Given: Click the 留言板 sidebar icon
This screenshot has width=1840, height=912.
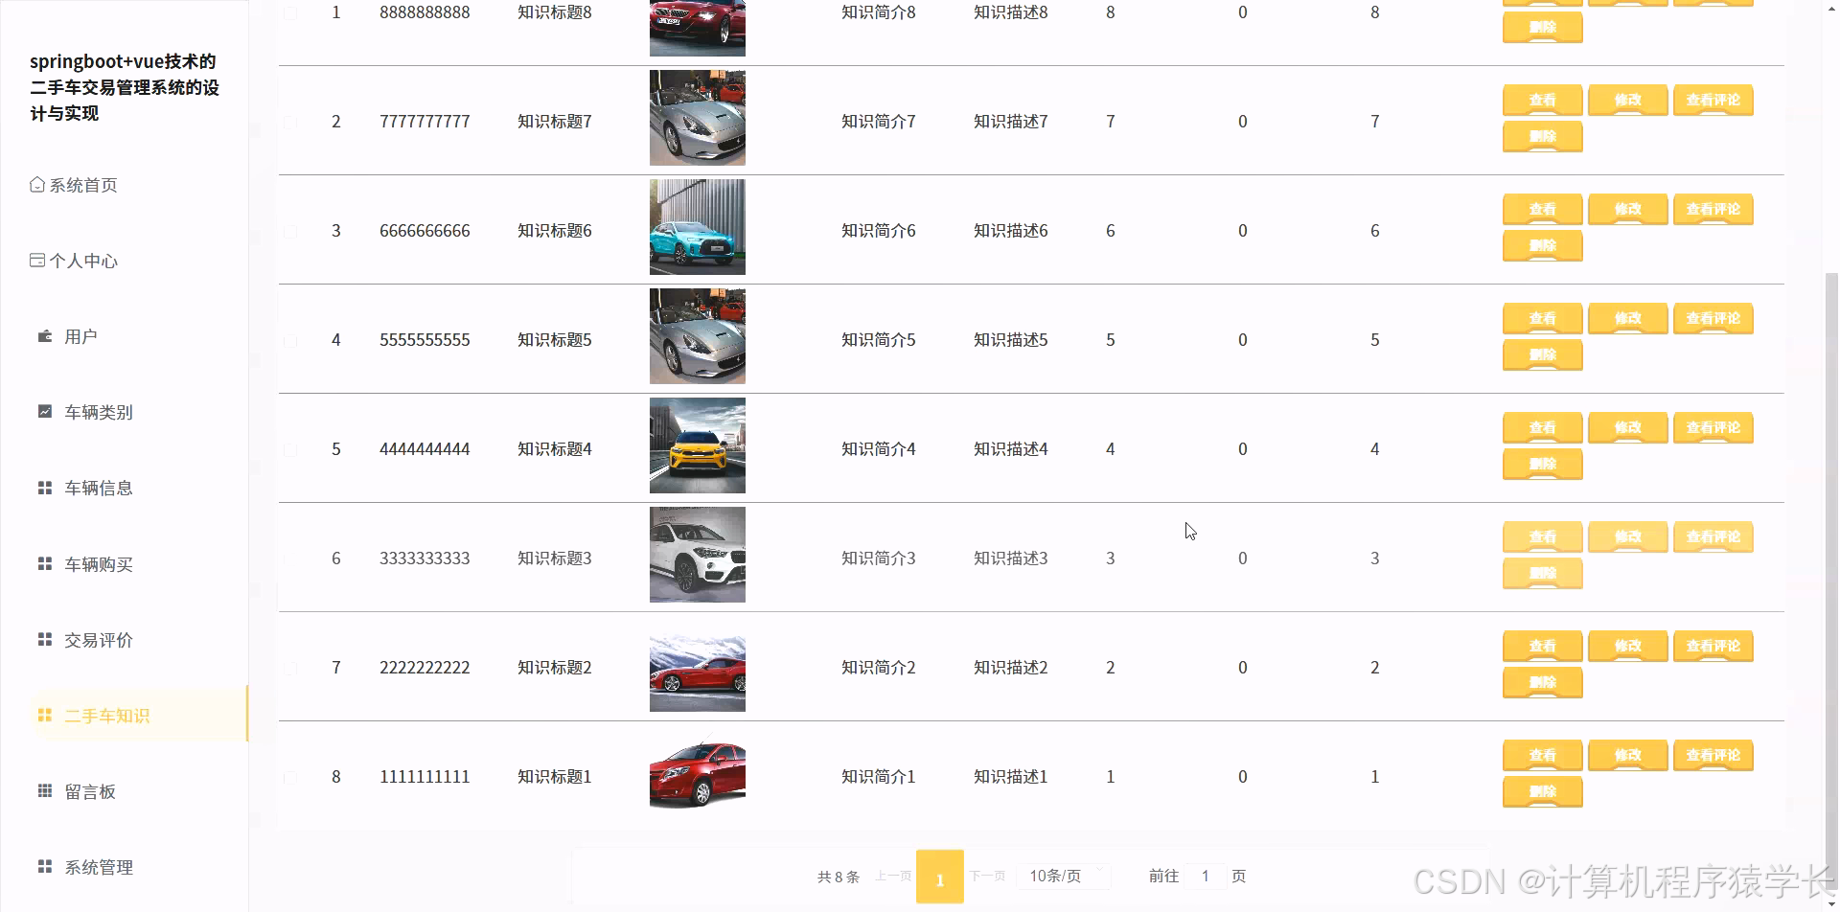Looking at the screenshot, I should (x=44, y=790).
